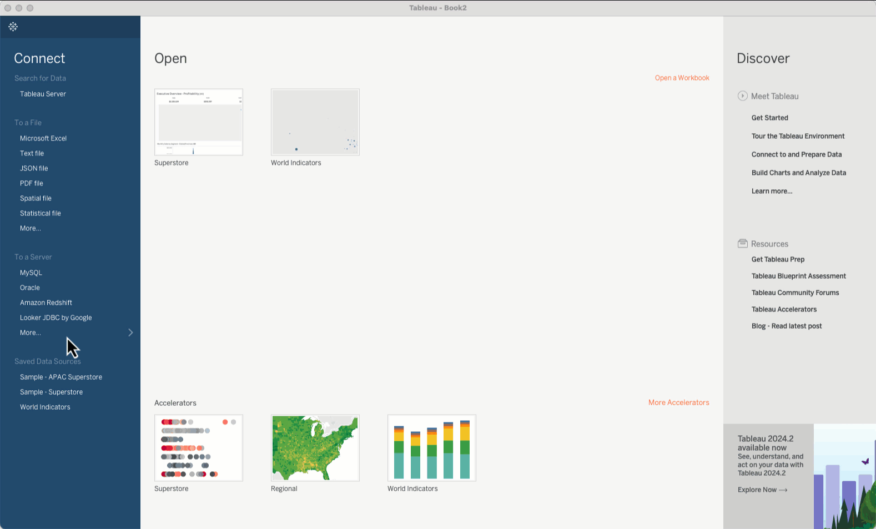Image resolution: width=876 pixels, height=529 pixels.
Task: Click the Open a Workbook link
Action: [x=682, y=78]
